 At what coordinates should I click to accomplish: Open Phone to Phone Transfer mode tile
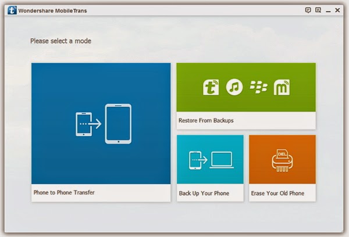(101, 132)
